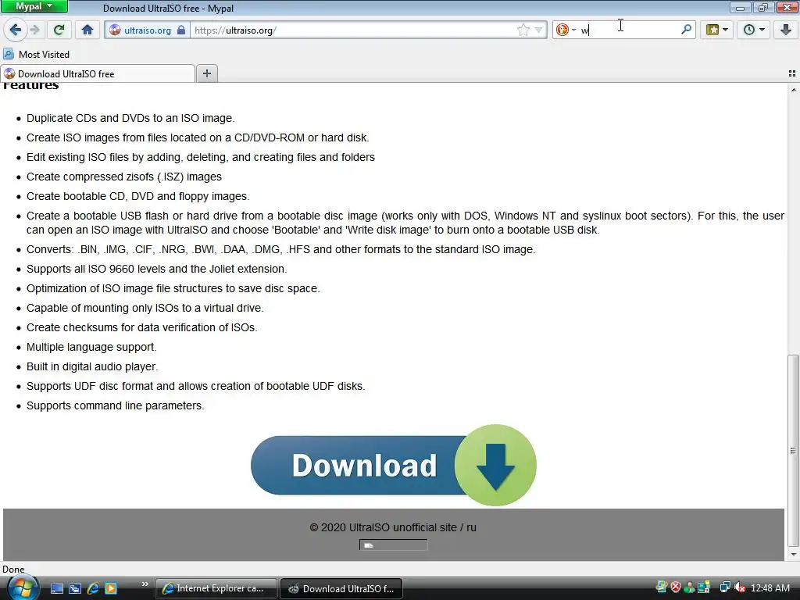Open the Most Visited bookmarks folder
Image resolution: width=800 pixels, height=600 pixels.
(x=36, y=54)
